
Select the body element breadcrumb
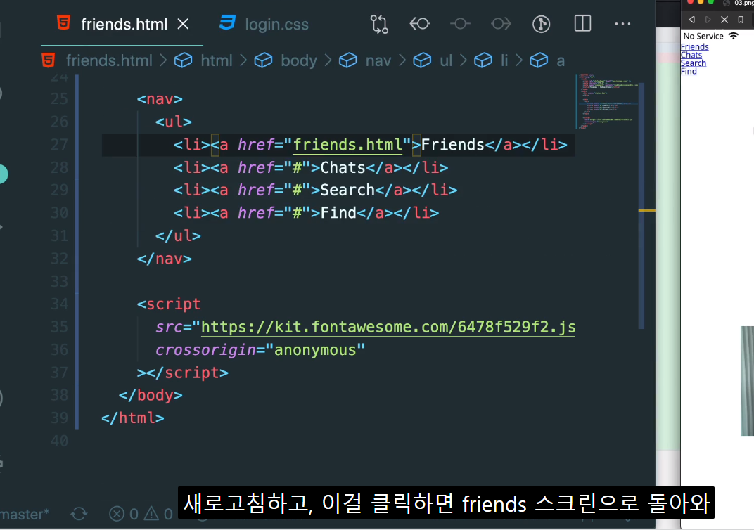coord(299,60)
